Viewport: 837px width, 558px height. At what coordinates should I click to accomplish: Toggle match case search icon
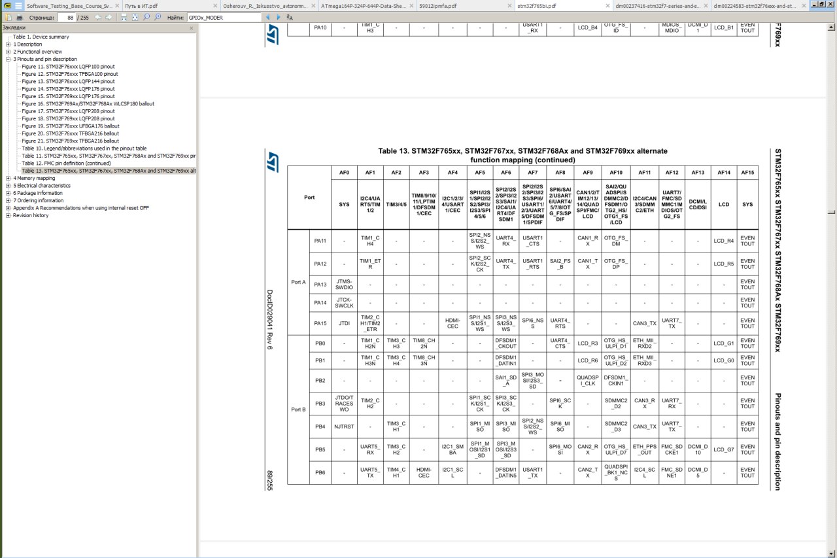290,17
